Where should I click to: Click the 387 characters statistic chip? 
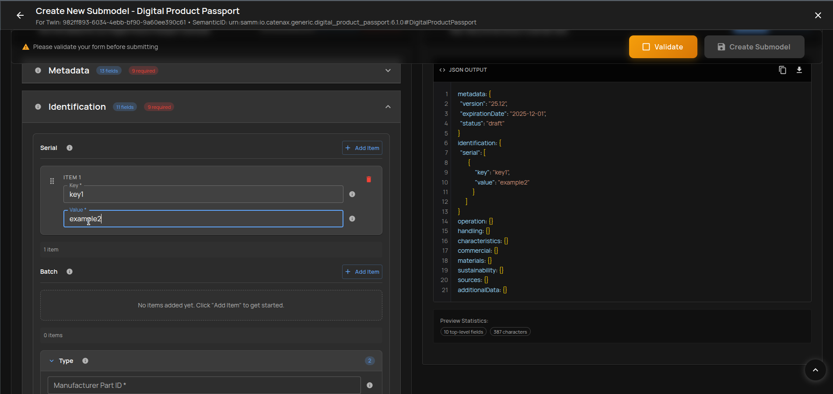click(510, 331)
